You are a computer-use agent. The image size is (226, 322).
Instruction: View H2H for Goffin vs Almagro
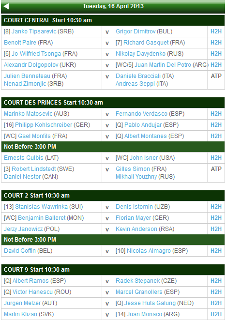pyautogui.click(x=216, y=251)
